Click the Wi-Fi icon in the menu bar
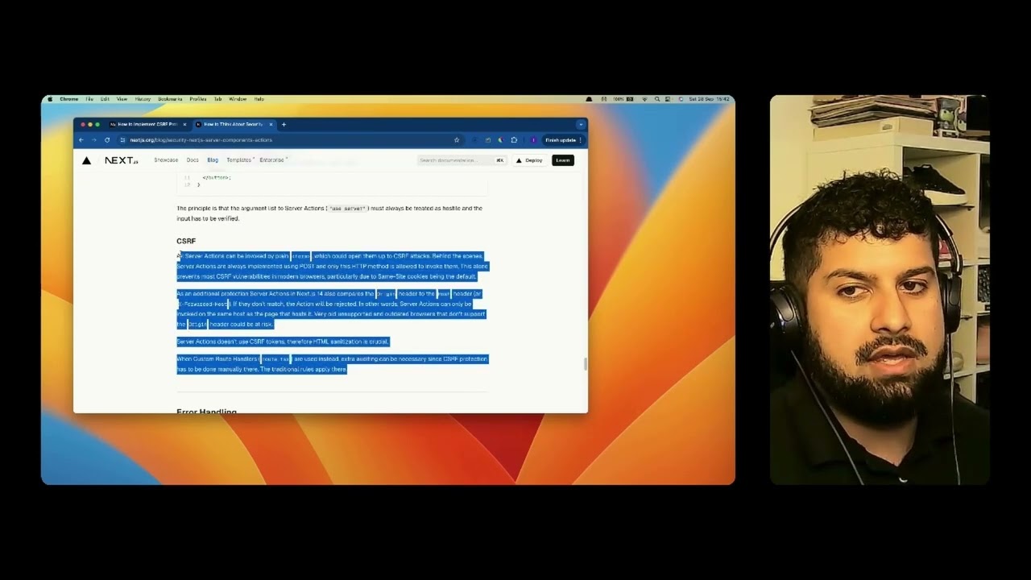The width and height of the screenshot is (1031, 580). 644,99
